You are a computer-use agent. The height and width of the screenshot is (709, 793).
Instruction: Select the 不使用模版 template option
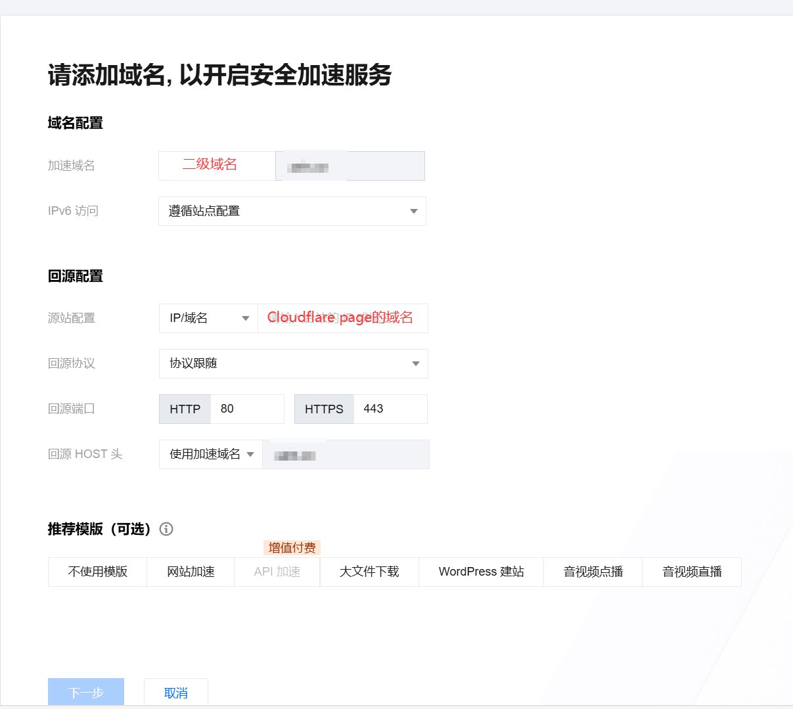(x=97, y=572)
